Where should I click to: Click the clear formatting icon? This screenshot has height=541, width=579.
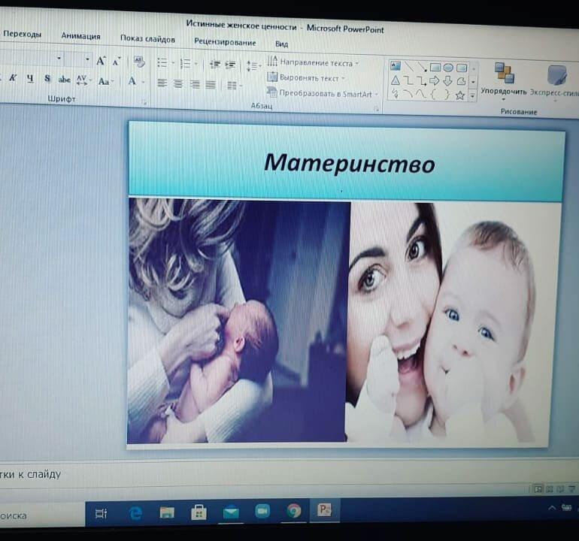click(x=138, y=62)
